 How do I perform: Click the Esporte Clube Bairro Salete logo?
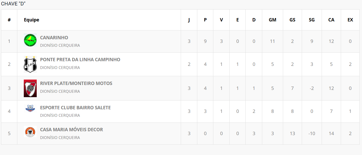30,108
